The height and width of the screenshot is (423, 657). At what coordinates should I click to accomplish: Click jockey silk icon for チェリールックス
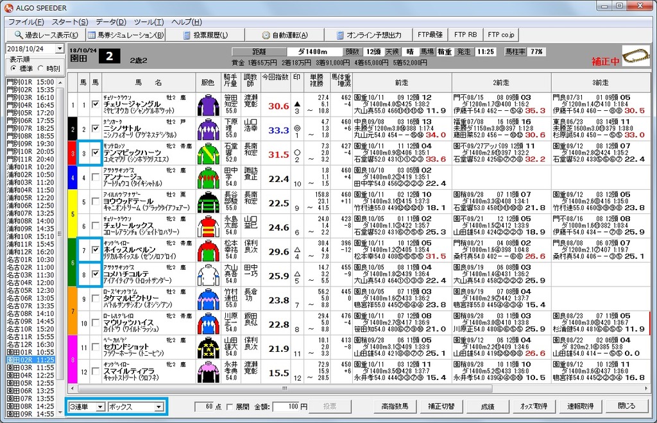(x=209, y=226)
